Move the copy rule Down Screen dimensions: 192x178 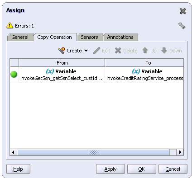[x=172, y=51]
